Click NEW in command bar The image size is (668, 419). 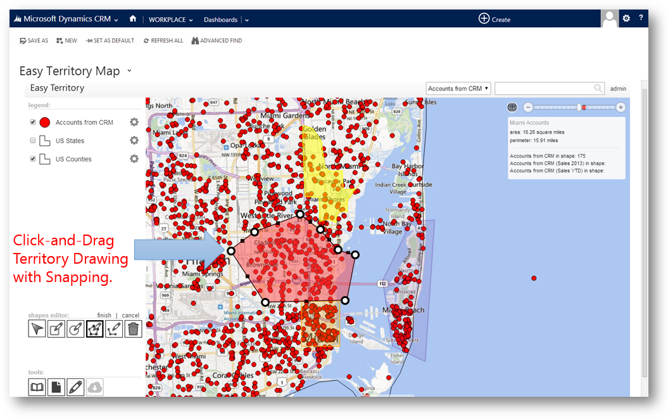click(67, 41)
